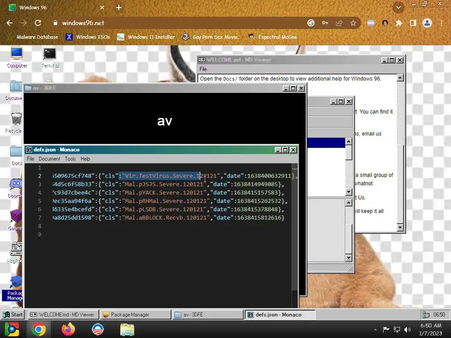Click the Chrome back arrow
The width and height of the screenshot is (451, 338).
click(x=10, y=23)
